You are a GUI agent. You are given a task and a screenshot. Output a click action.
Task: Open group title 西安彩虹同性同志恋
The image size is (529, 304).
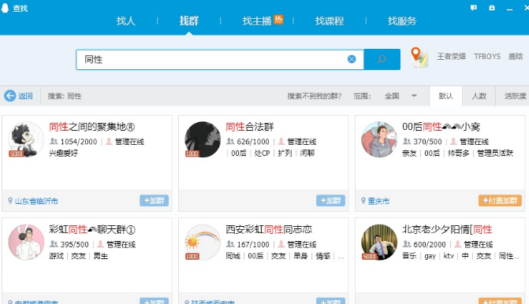click(269, 230)
